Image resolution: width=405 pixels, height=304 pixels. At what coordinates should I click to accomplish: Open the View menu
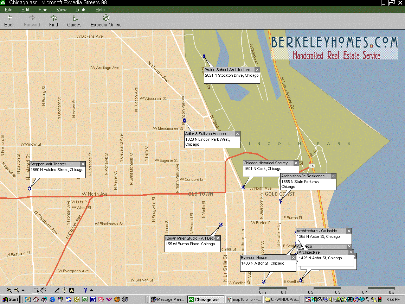coord(61,10)
